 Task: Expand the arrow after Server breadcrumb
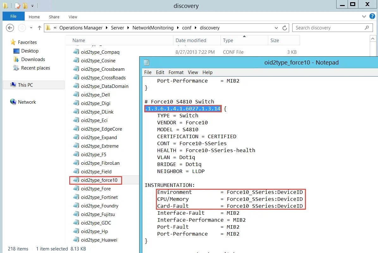[128, 28]
